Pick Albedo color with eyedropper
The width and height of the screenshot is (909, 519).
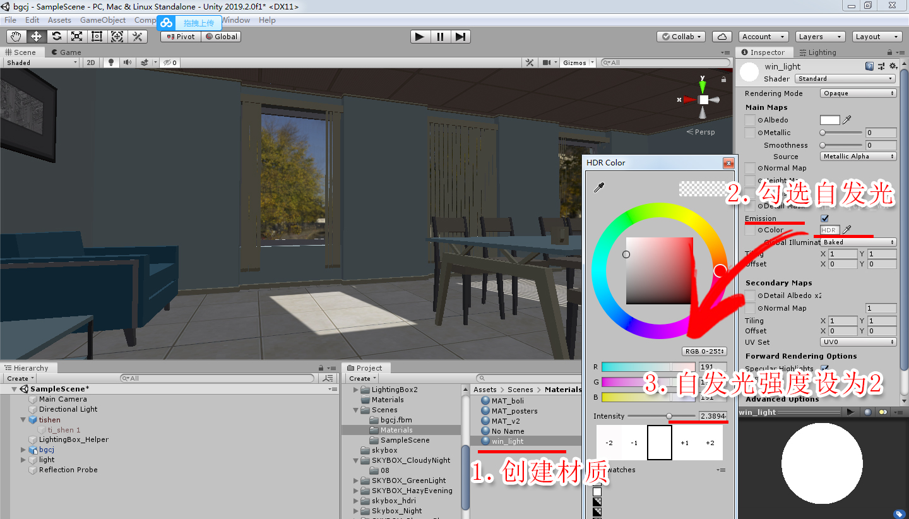tap(847, 120)
